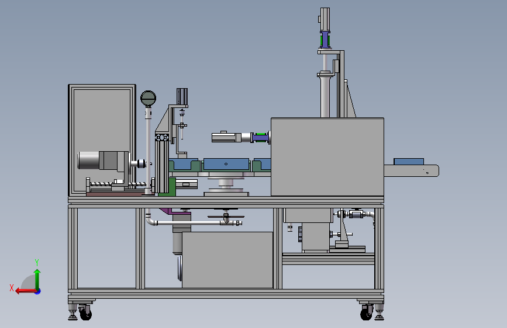The image size is (507, 328).
Task: Pick the small pneumatic cylinder atop the bracket
Action: 182,96
